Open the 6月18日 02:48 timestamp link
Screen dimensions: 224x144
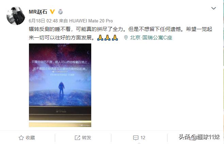43,21
